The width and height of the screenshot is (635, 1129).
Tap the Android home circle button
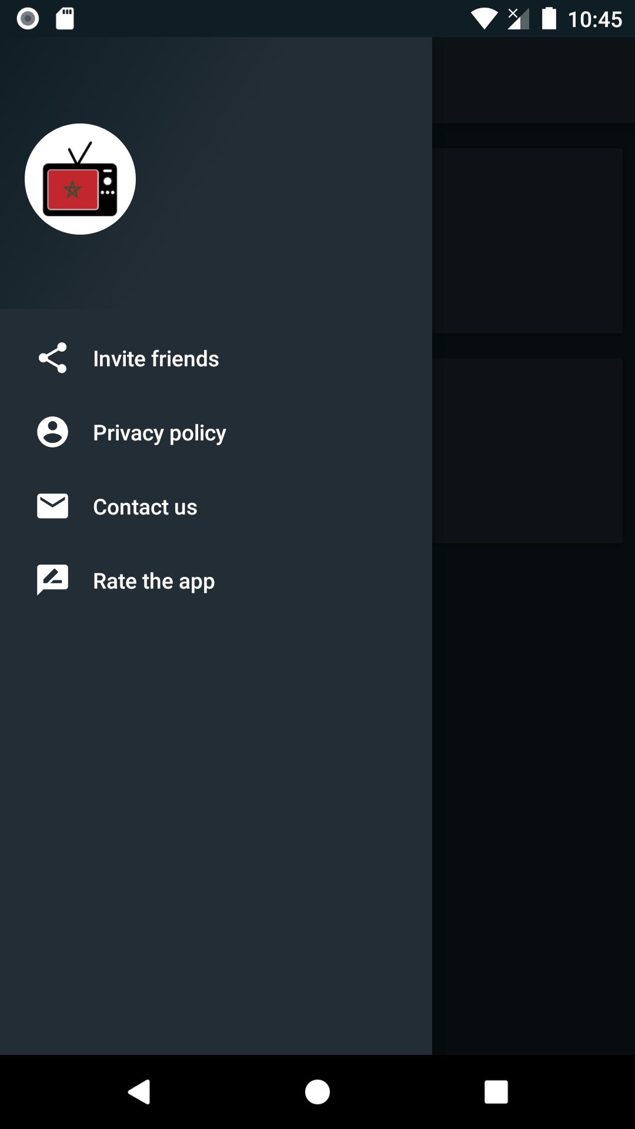(x=317, y=1092)
